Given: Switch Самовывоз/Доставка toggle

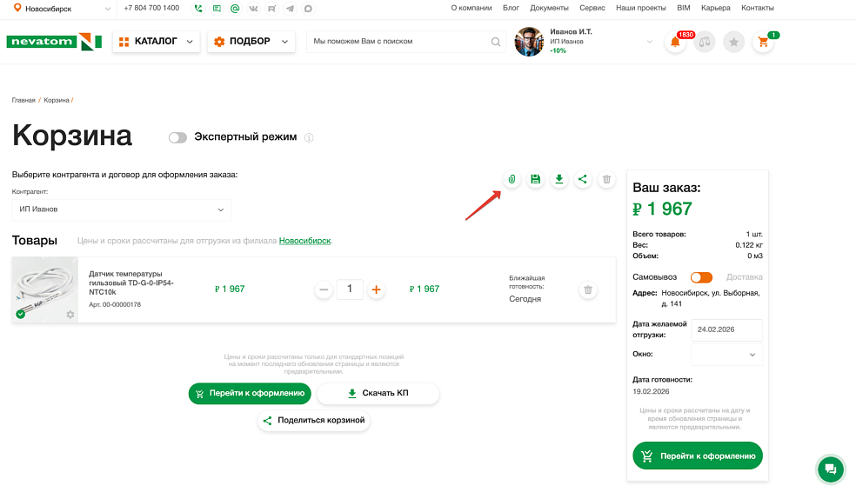Looking at the screenshot, I should pos(701,277).
